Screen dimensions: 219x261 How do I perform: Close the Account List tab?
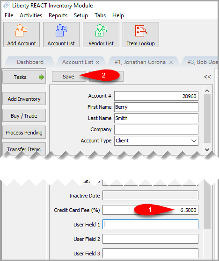[x=98, y=62]
